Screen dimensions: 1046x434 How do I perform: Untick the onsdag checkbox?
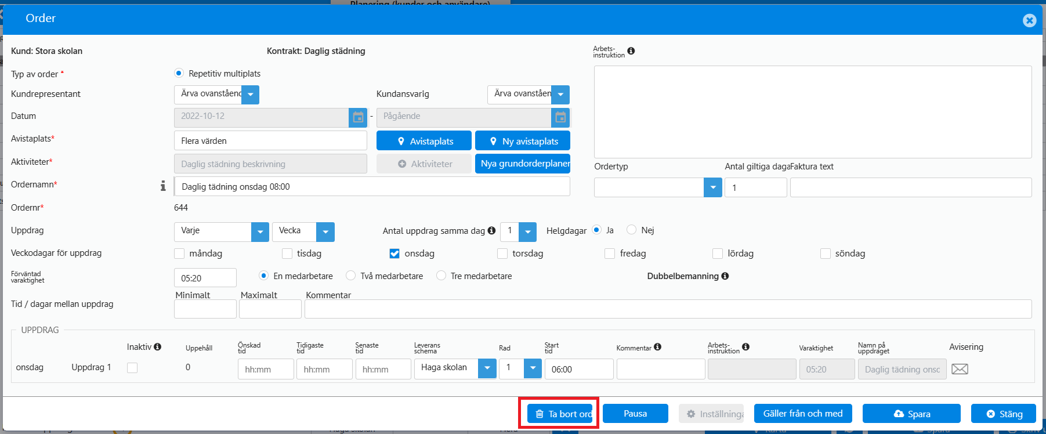click(394, 254)
